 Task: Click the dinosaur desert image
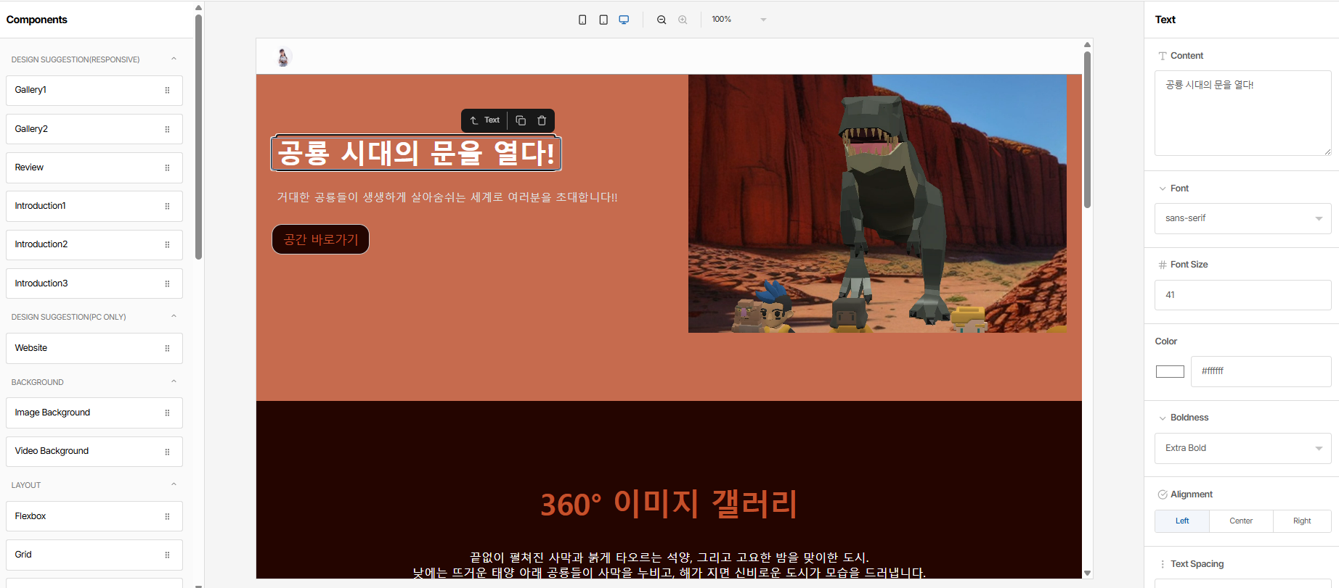[x=877, y=204]
